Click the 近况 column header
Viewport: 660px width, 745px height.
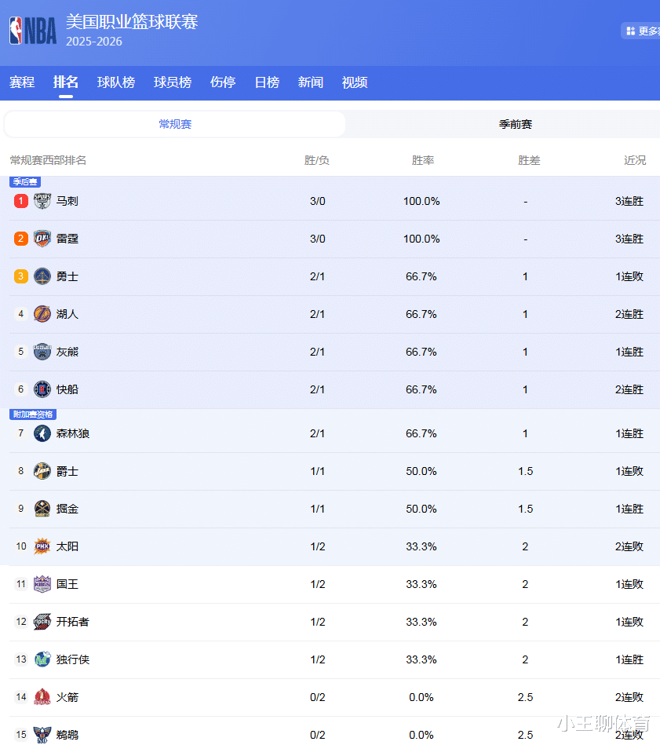pyautogui.click(x=635, y=160)
